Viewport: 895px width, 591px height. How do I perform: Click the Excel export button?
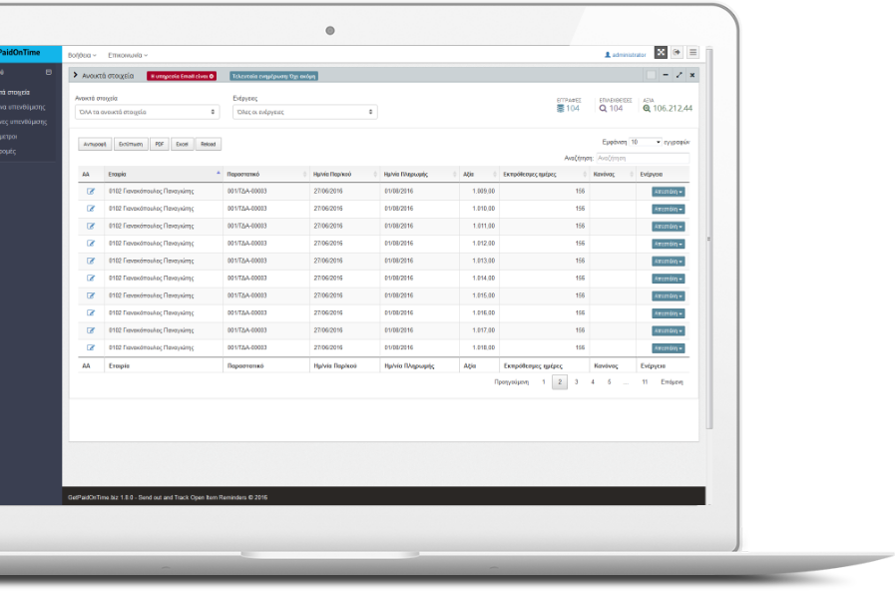pos(182,144)
